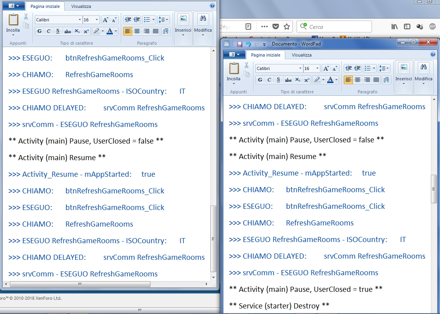Align text right in left WordPad

(x=147, y=31)
